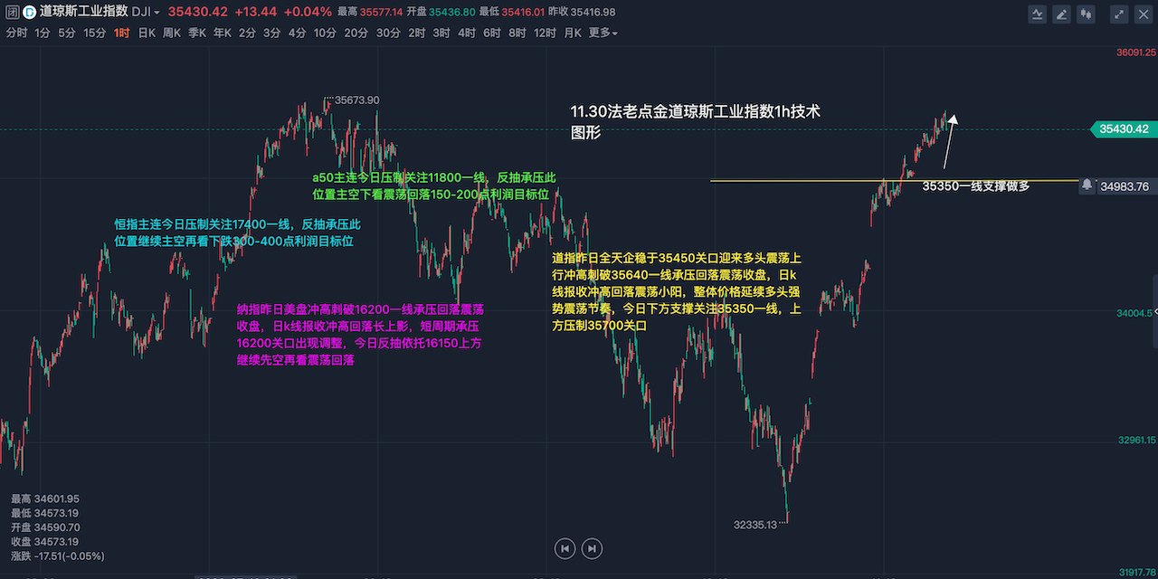Switch to the 日K timeframe

[146, 33]
